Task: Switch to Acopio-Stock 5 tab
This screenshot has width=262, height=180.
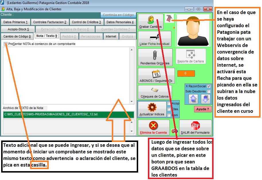Action: click(18, 29)
